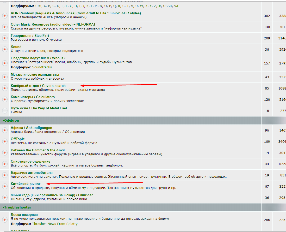Open the Thrashes News From Splatty subforum

tap(55, 224)
